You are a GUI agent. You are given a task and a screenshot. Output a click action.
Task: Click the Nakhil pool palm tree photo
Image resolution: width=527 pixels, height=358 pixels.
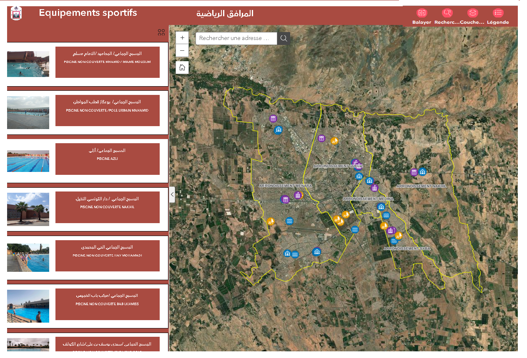click(28, 209)
